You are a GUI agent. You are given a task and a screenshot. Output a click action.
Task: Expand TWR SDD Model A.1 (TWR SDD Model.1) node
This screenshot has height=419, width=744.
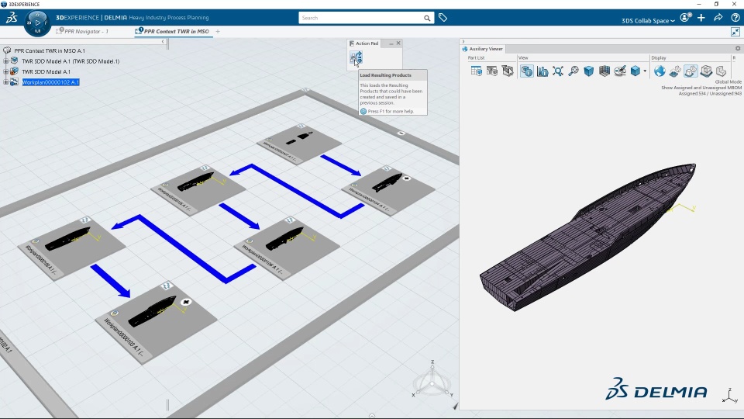coord(5,61)
